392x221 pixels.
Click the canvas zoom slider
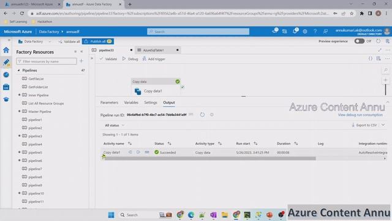tap(385, 90)
